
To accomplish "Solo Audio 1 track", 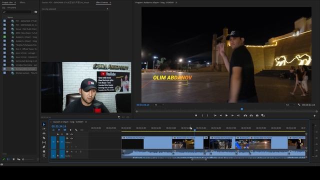I will [76, 152].
